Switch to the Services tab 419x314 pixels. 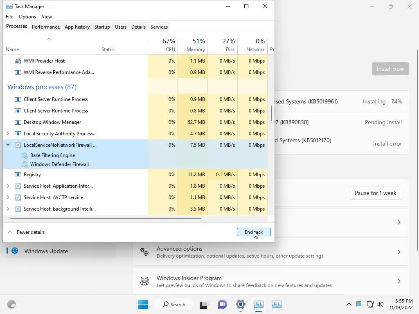pos(159,27)
